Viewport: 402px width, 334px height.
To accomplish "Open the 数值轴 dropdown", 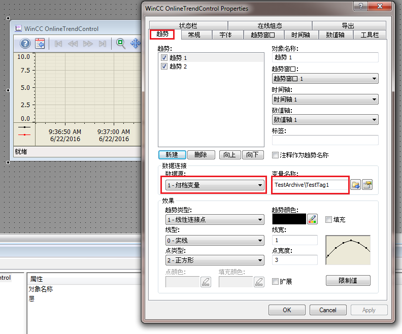I will coord(325,120).
